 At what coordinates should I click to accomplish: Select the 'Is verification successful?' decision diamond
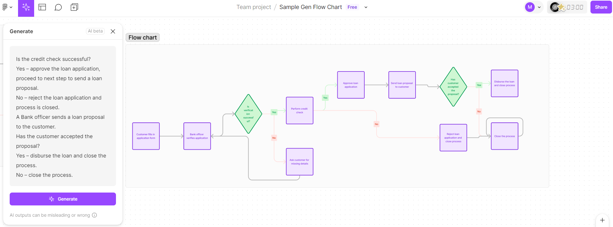[x=248, y=114]
